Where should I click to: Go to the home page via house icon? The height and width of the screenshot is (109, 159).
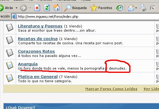point(56,8)
